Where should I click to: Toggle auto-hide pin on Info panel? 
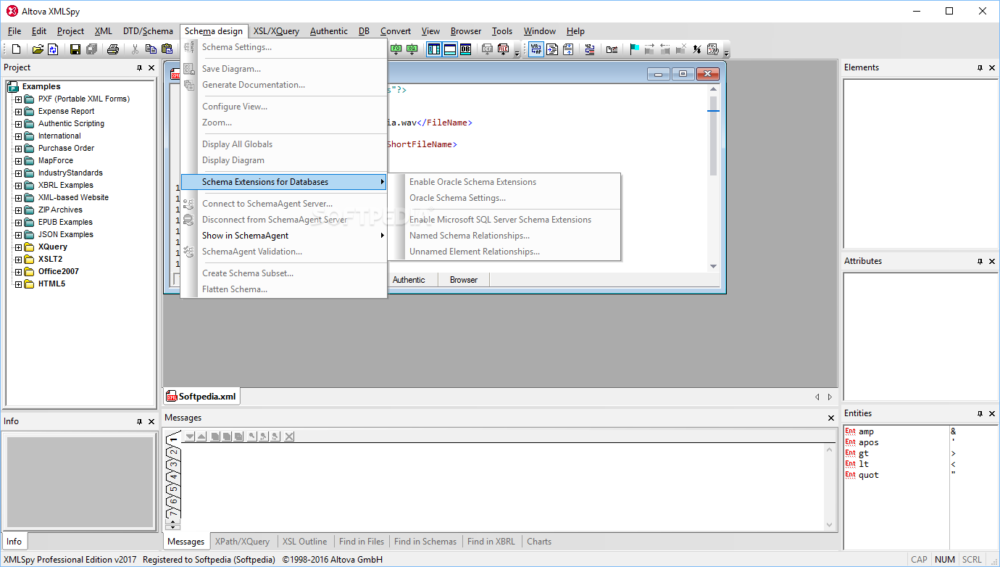(139, 421)
